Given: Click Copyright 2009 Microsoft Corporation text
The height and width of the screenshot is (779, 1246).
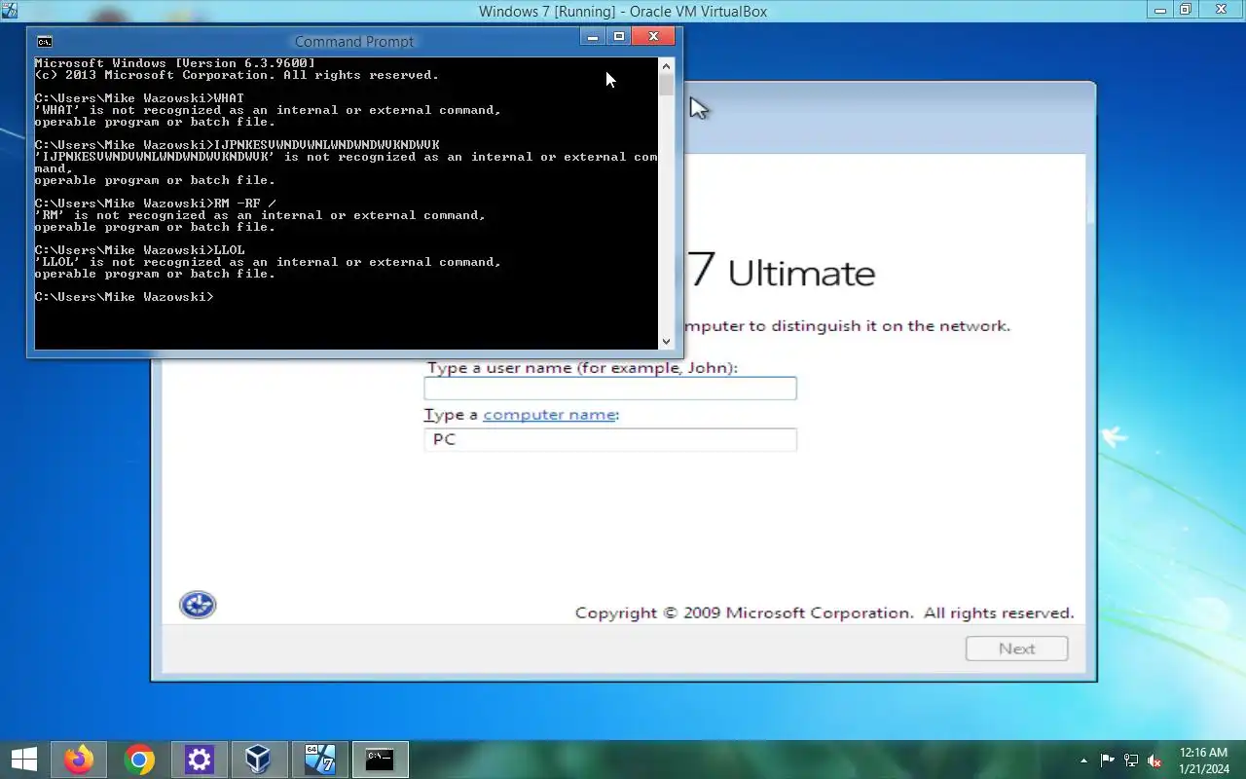Looking at the screenshot, I should click(x=825, y=613).
